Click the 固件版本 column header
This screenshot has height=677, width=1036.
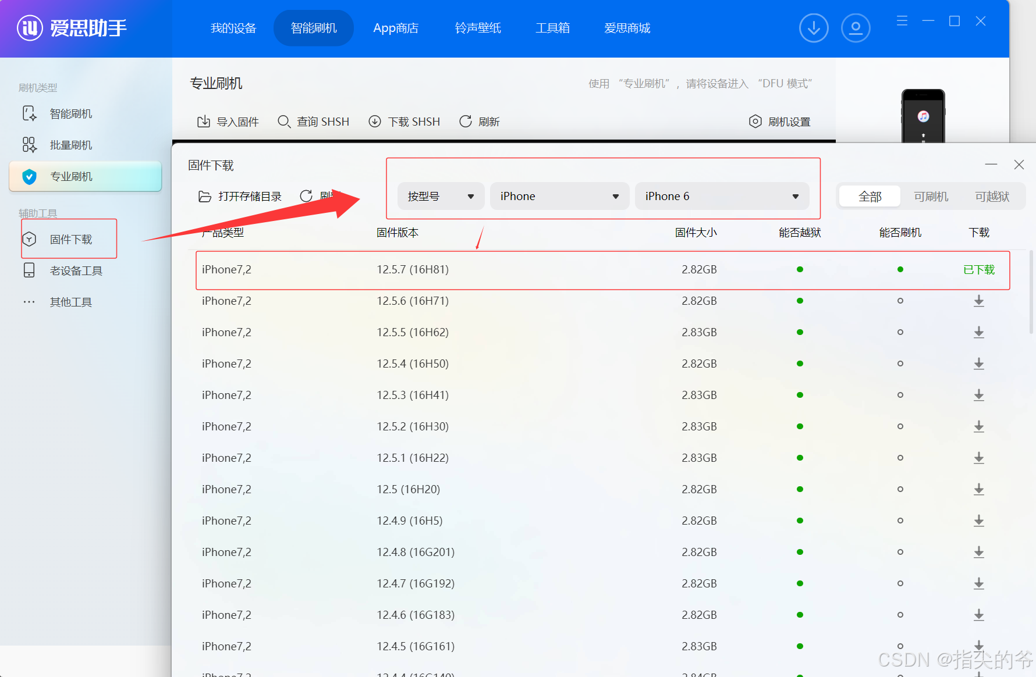(x=398, y=233)
